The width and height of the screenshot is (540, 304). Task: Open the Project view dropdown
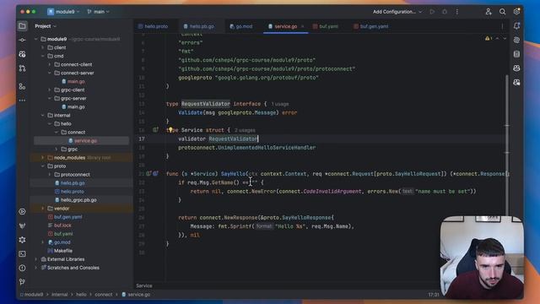[46, 26]
